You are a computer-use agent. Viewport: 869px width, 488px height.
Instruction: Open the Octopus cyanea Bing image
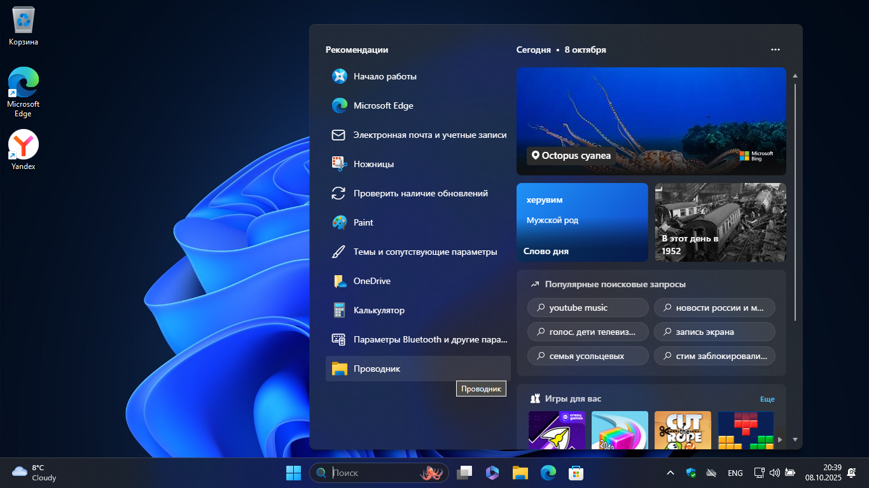pos(651,121)
